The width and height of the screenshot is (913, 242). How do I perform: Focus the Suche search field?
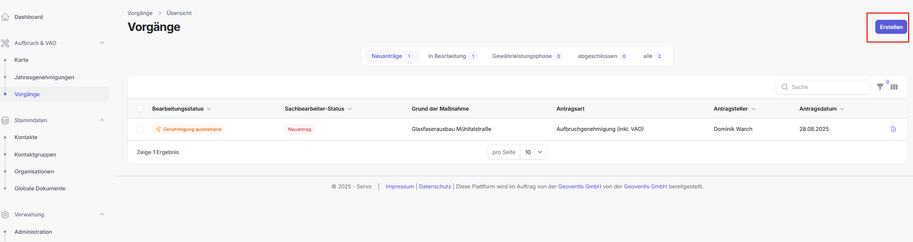click(x=828, y=87)
